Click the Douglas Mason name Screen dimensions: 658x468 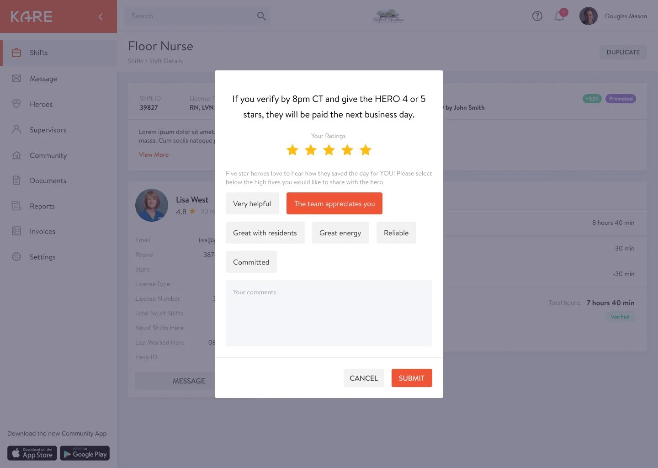point(626,16)
